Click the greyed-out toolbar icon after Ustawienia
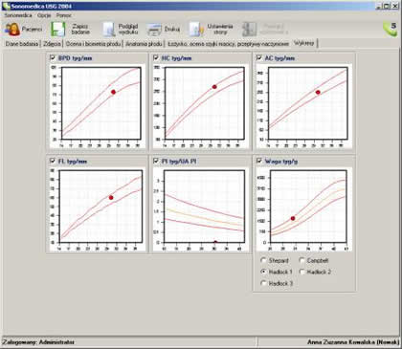The height and width of the screenshot is (349, 402). pos(249,30)
